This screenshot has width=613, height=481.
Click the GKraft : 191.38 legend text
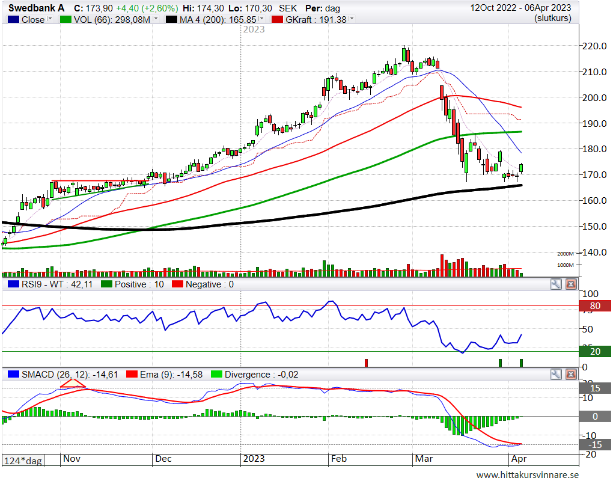tap(316, 20)
